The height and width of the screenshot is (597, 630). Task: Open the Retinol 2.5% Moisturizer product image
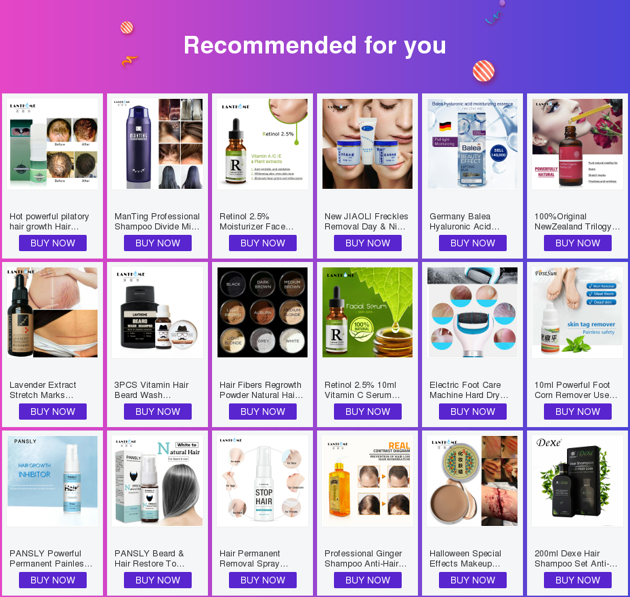[x=262, y=143]
